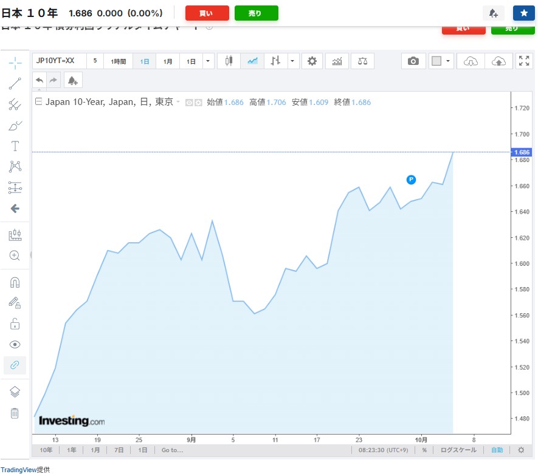Viewport: 538px width, 474px height.
Task: Edit the JP10YT=XX symbol field
Action: click(x=60, y=61)
